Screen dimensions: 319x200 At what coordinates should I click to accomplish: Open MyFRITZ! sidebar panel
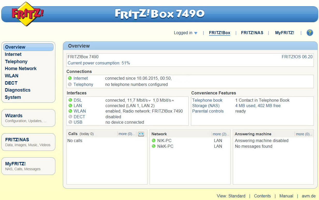click(28, 166)
